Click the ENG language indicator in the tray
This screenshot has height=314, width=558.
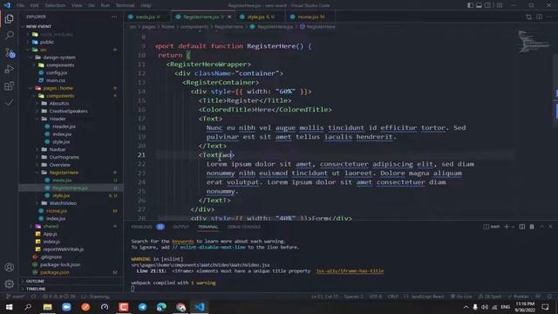[505, 307]
